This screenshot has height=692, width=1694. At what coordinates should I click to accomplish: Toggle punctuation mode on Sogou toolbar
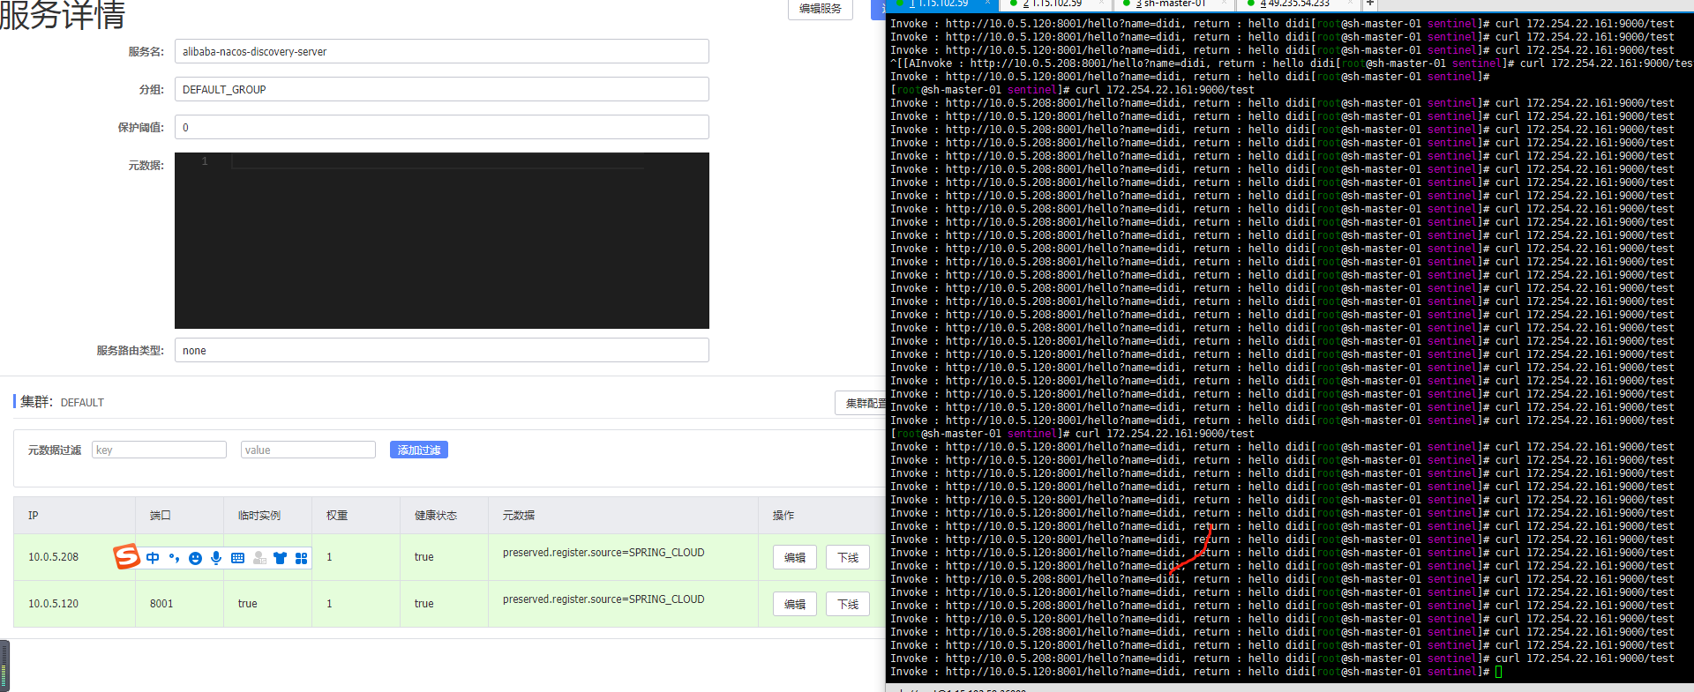(x=174, y=558)
